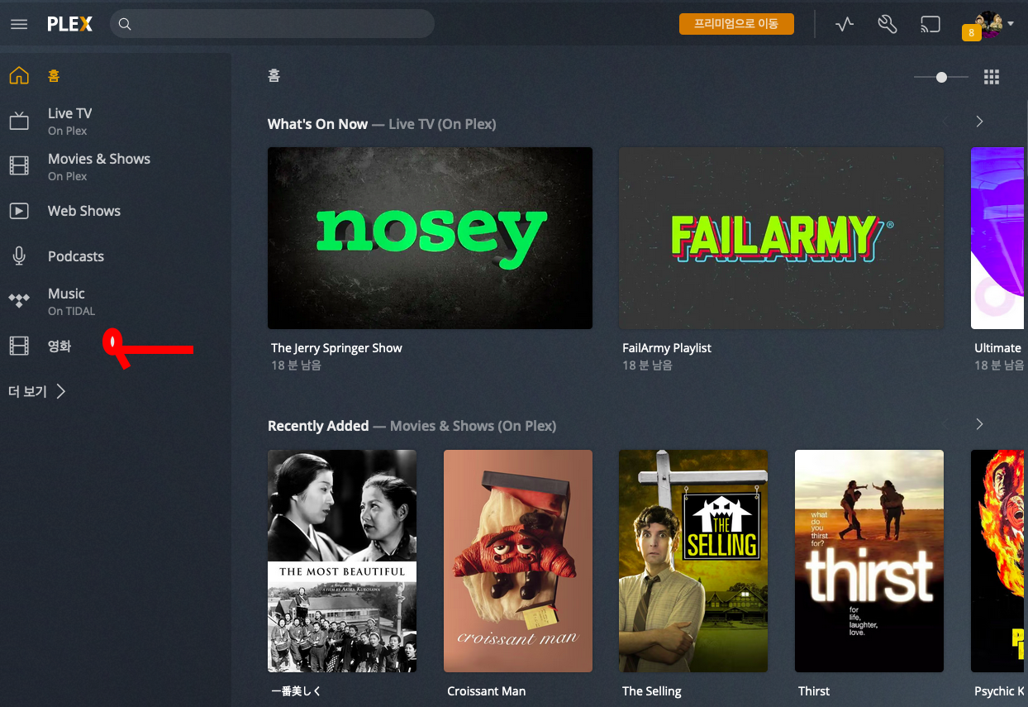The width and height of the screenshot is (1028, 707).
Task: Advance Recently Added with right arrow
Action: [x=979, y=424]
